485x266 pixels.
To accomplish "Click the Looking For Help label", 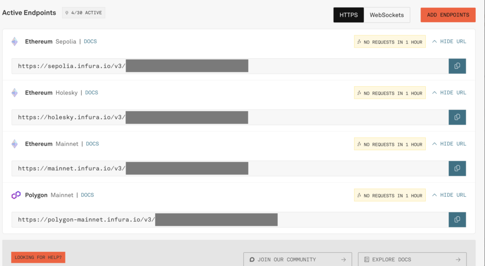I will pos(38,257).
